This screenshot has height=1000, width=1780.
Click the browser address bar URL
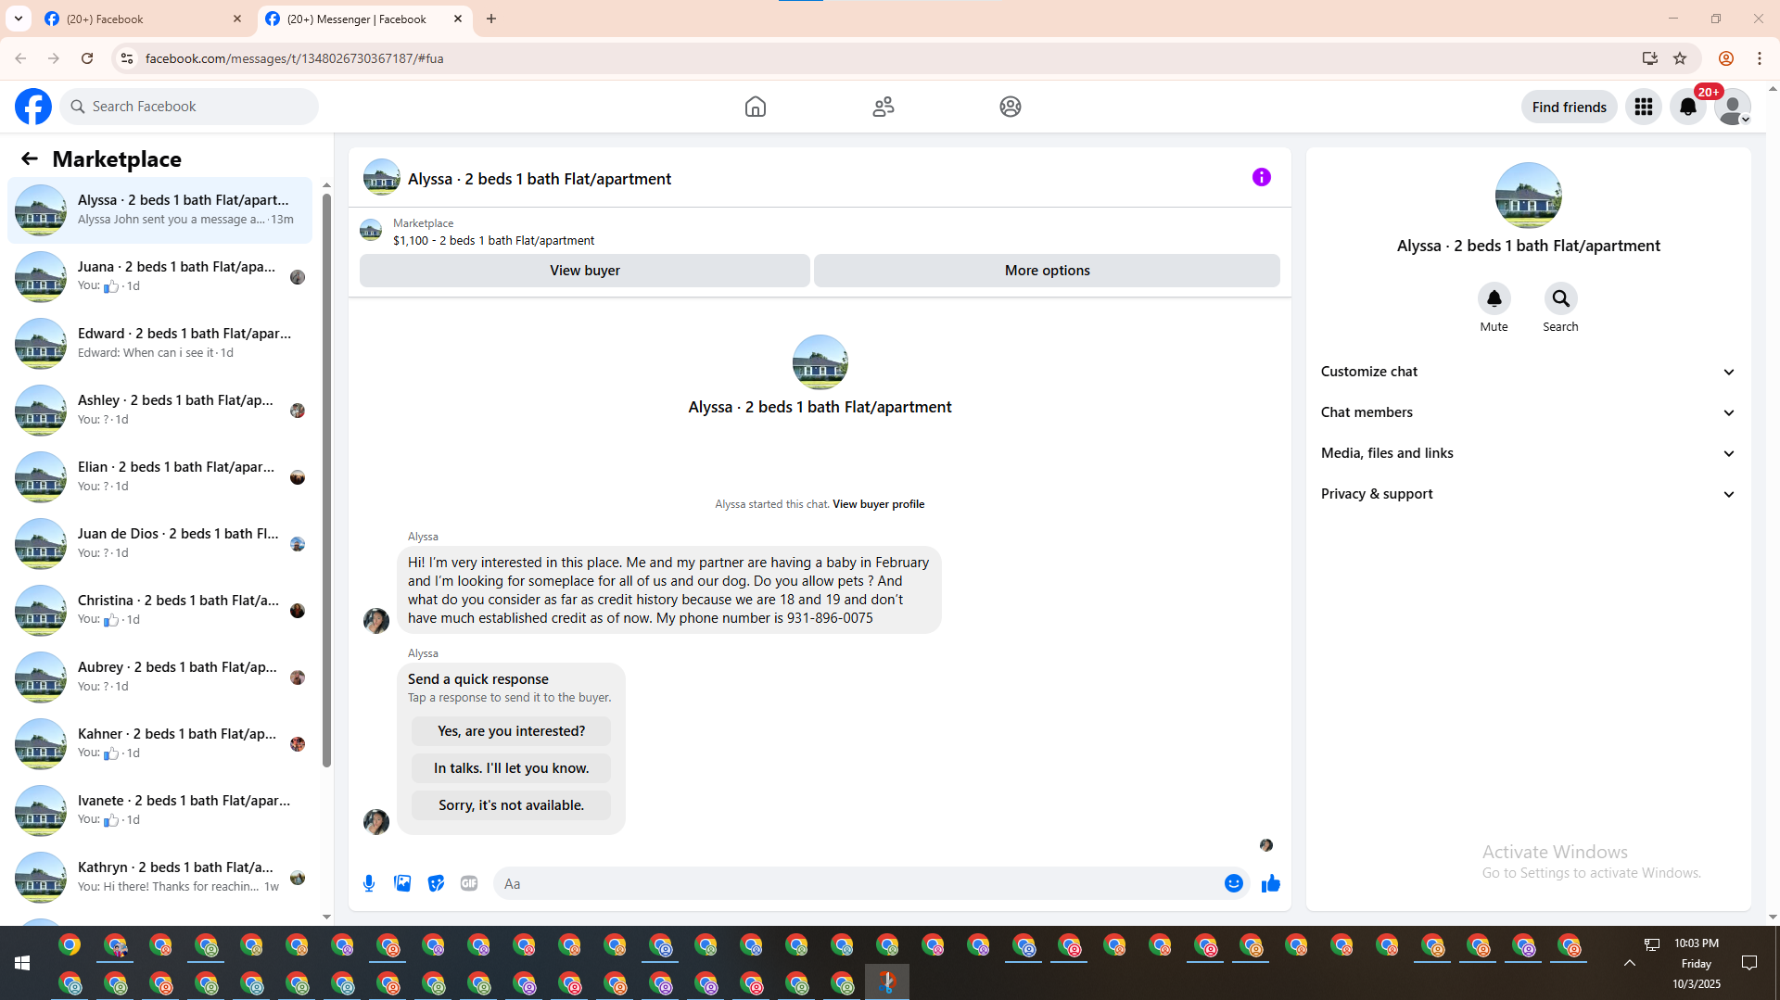(295, 58)
